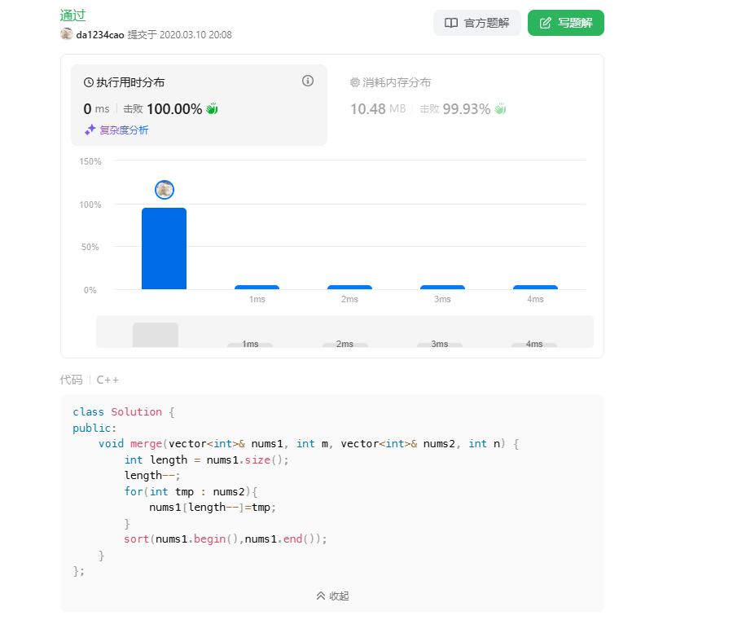Click the chip icon beside 消耗内存分布
The image size is (733, 620).
(355, 82)
